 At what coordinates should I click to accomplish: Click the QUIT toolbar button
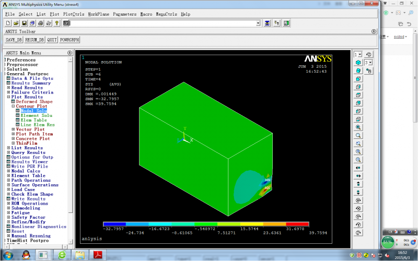52,40
